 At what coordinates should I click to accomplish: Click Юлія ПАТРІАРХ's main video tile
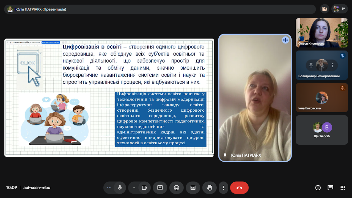[255, 98]
